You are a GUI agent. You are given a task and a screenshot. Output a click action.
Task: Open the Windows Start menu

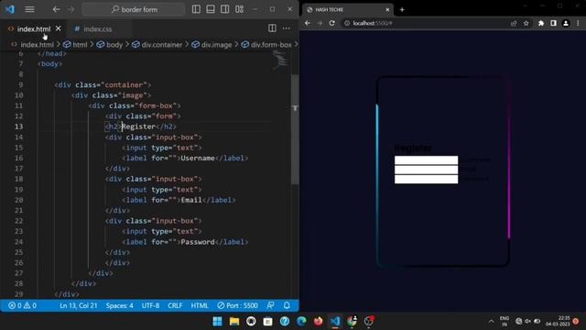point(217,321)
